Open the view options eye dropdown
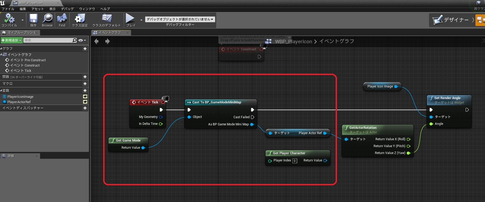This screenshot has height=202, width=485. point(82,40)
